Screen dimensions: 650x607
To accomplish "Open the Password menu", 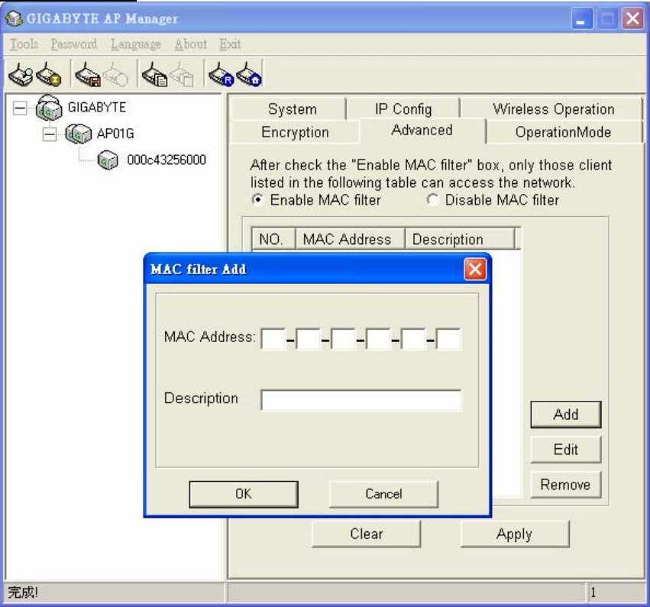I will tap(74, 44).
